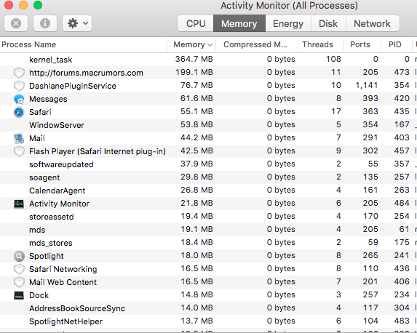Click the Spotlight magnifier icon
Screen dimensions: 417x333
click(19, 256)
